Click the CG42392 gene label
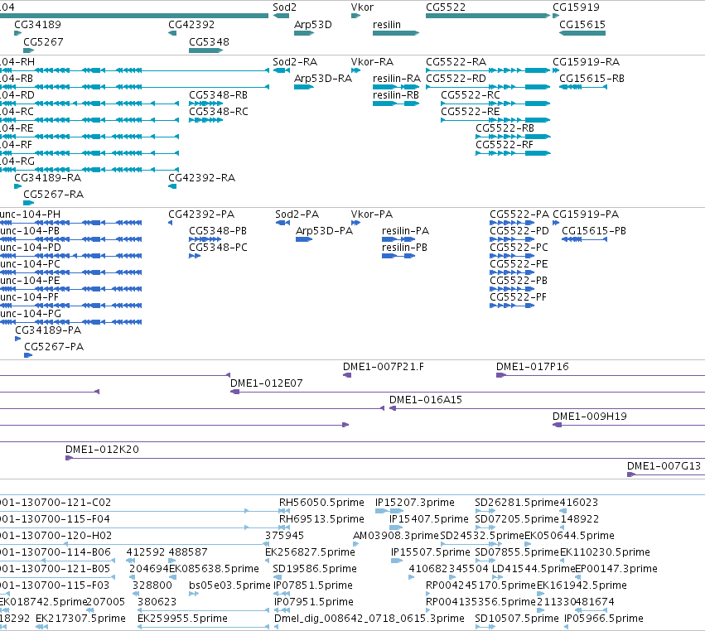Viewport: 705px width, 631px height. 191,24
